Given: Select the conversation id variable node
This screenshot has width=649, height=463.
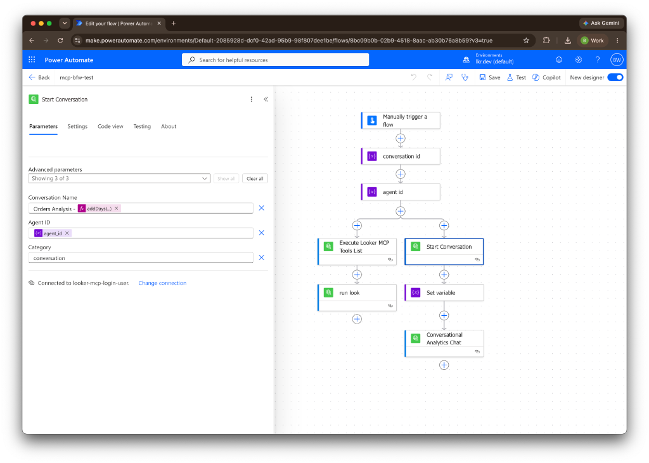Looking at the screenshot, I should pyautogui.click(x=401, y=156).
